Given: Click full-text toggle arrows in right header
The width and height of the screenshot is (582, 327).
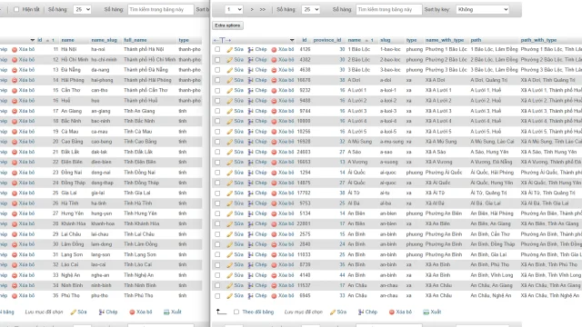Looking at the screenshot, I should click(x=222, y=40).
